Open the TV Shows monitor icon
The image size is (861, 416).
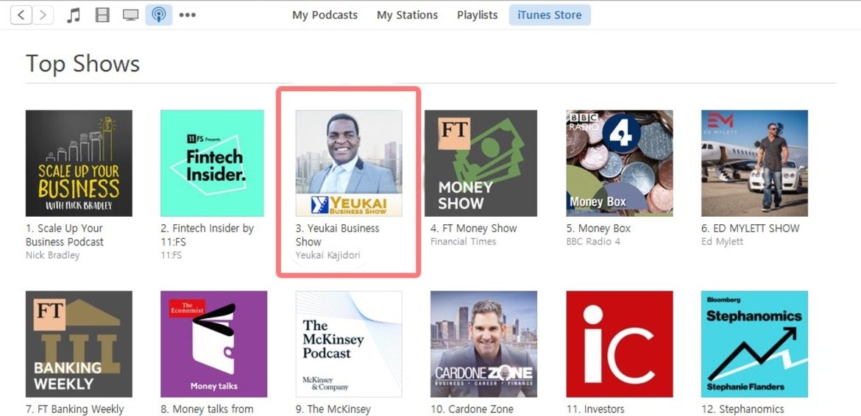point(131,15)
